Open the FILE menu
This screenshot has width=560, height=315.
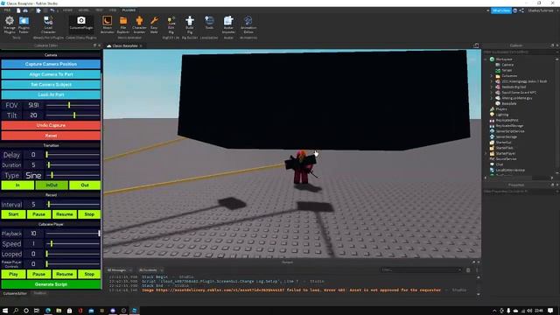click(x=7, y=10)
